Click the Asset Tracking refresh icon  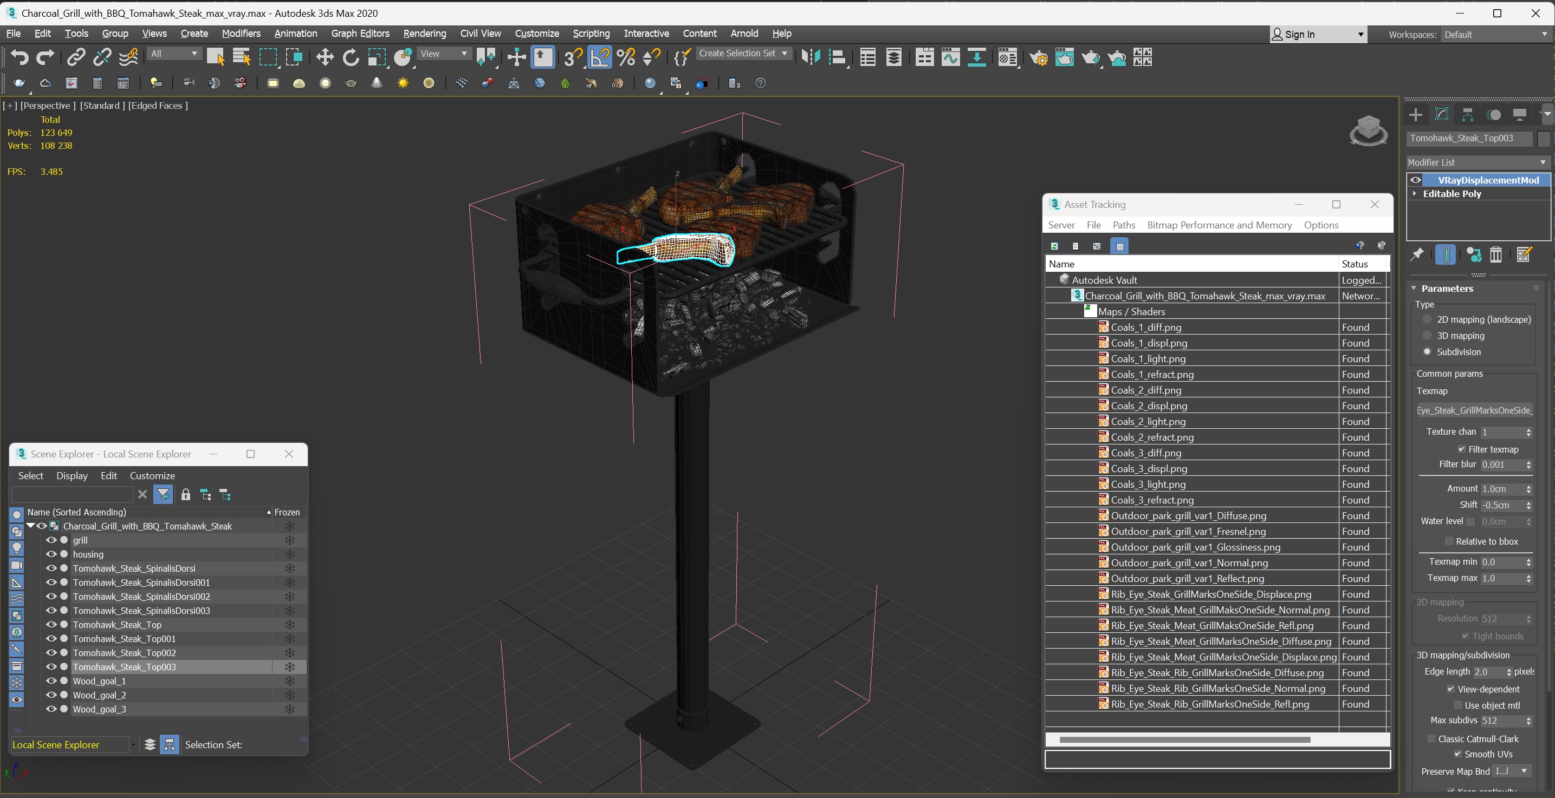(x=1054, y=246)
